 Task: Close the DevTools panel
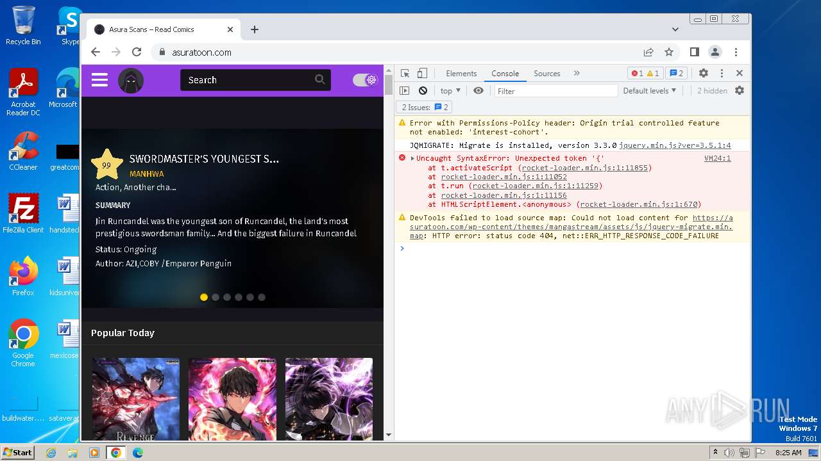click(740, 74)
